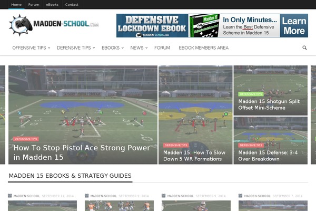Open the search magnifier icon
The height and width of the screenshot is (211, 316).
tap(304, 47)
